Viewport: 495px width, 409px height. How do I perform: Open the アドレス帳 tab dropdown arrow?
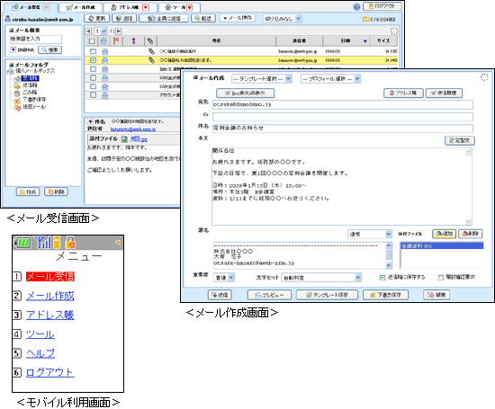146,7
